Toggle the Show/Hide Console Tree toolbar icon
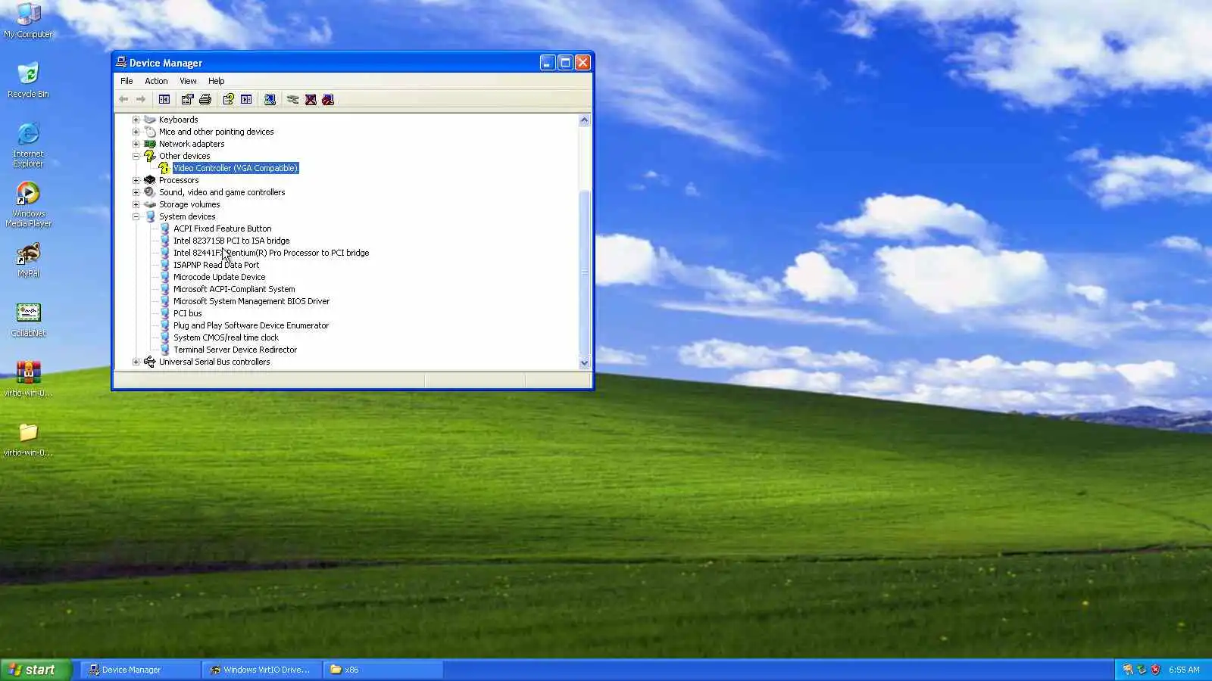This screenshot has height=681, width=1212. [x=164, y=99]
